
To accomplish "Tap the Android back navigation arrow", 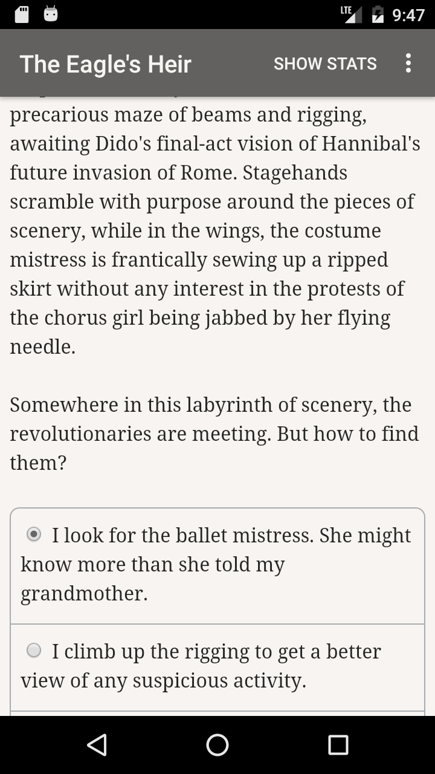I will click(97, 745).
